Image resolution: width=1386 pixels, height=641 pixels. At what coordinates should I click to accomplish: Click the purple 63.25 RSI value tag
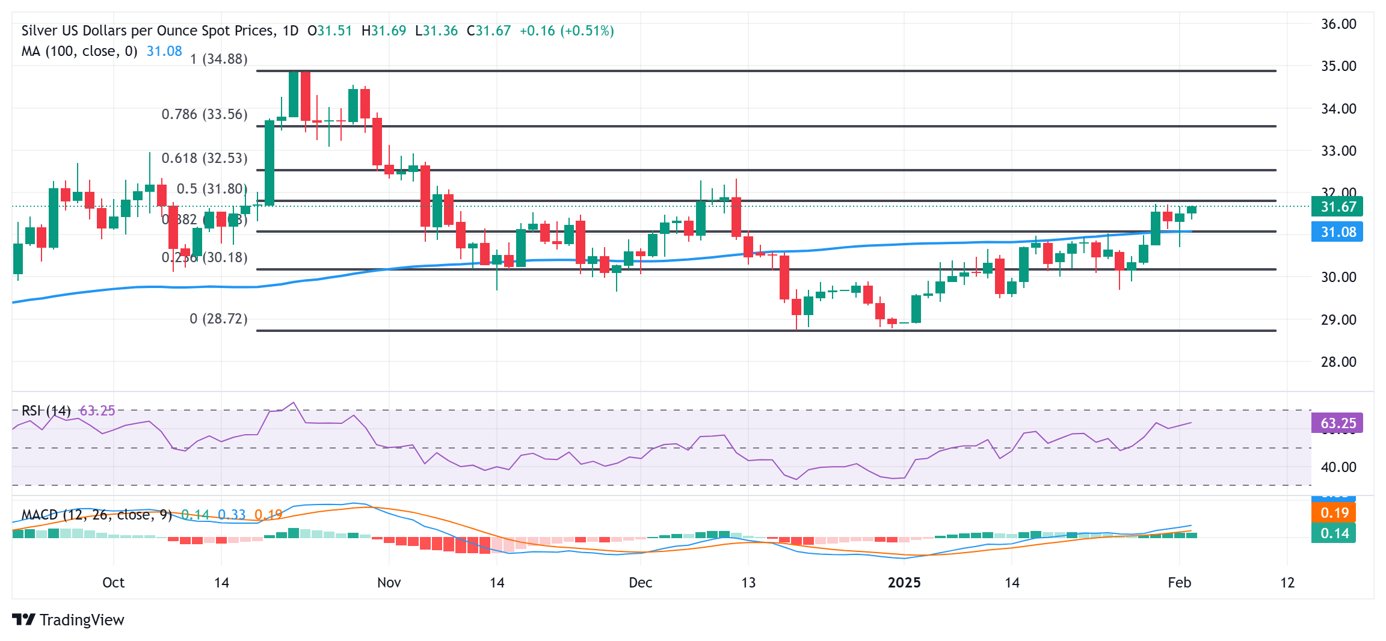coord(1337,423)
